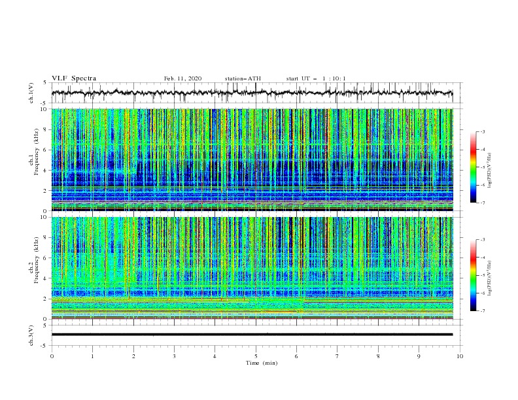The image size is (518, 400).
Task: Click the "start UT = 1 :10: 1" header text
Action: pyautogui.click(x=316, y=78)
